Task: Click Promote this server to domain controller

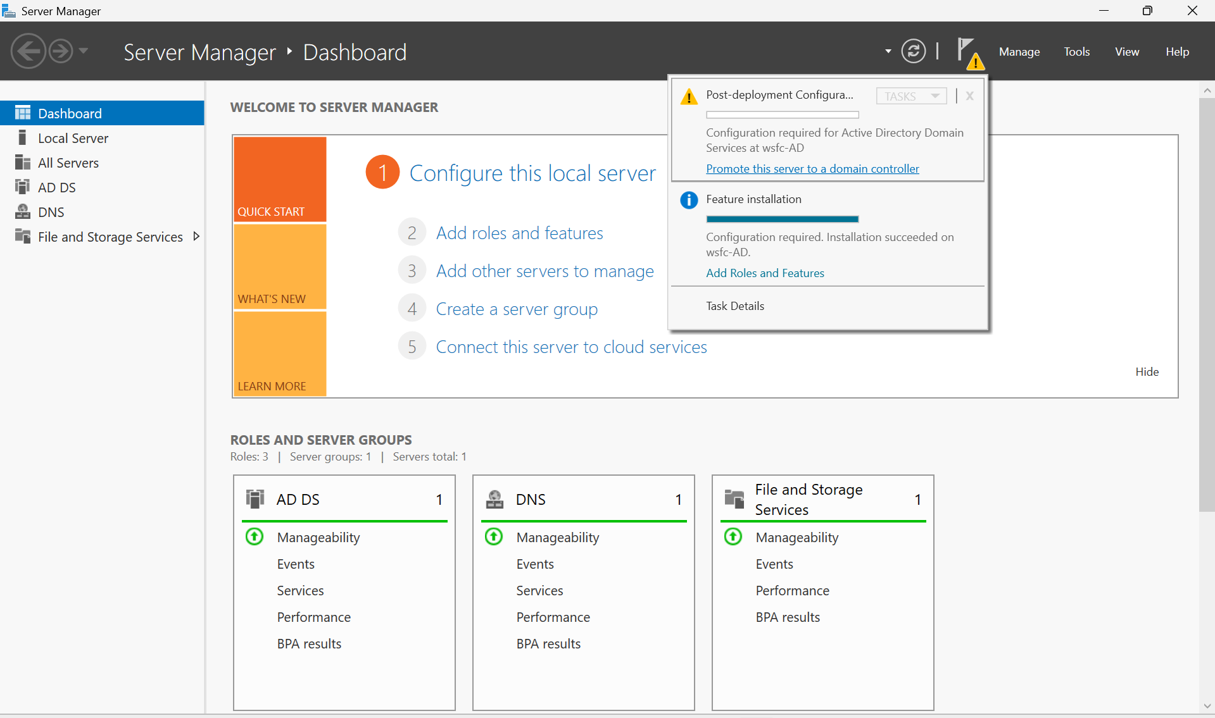Action: 812,169
